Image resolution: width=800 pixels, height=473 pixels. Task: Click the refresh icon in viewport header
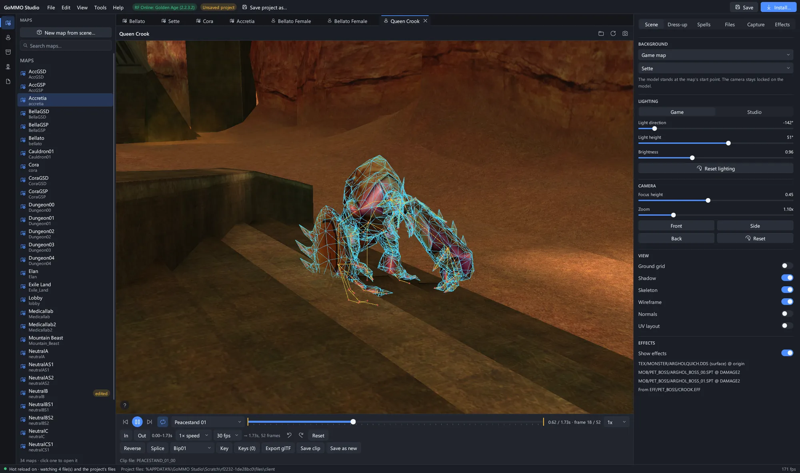[613, 34]
